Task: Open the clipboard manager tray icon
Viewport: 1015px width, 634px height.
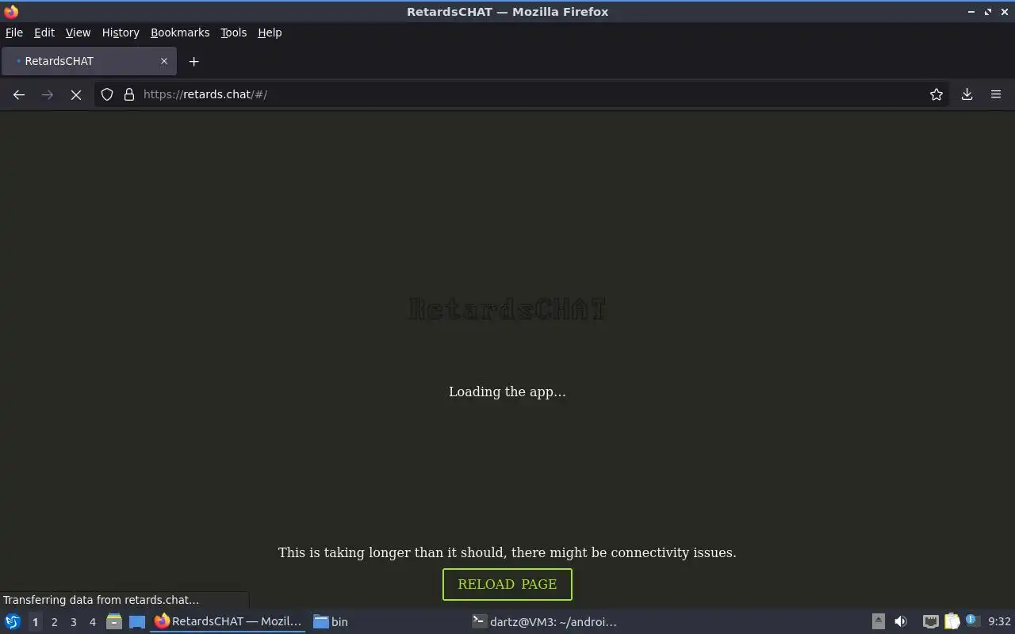Action: [952, 622]
